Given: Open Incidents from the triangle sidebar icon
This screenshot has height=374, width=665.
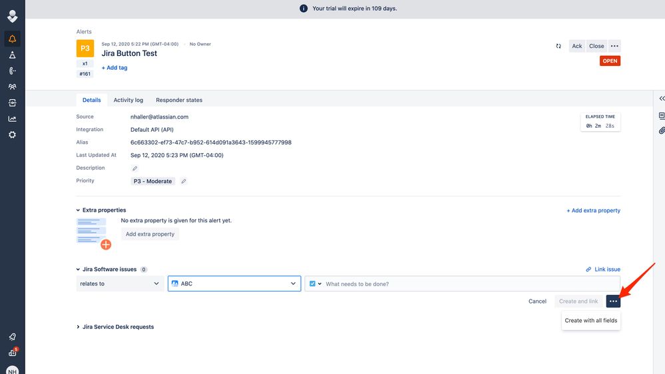Looking at the screenshot, I should coord(12,55).
